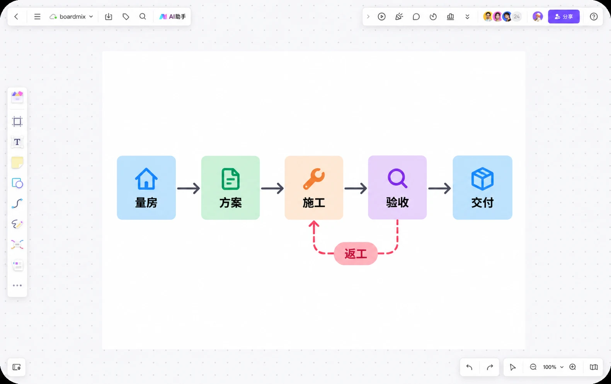Open the help question mark icon
This screenshot has width=611, height=384.
point(594,17)
